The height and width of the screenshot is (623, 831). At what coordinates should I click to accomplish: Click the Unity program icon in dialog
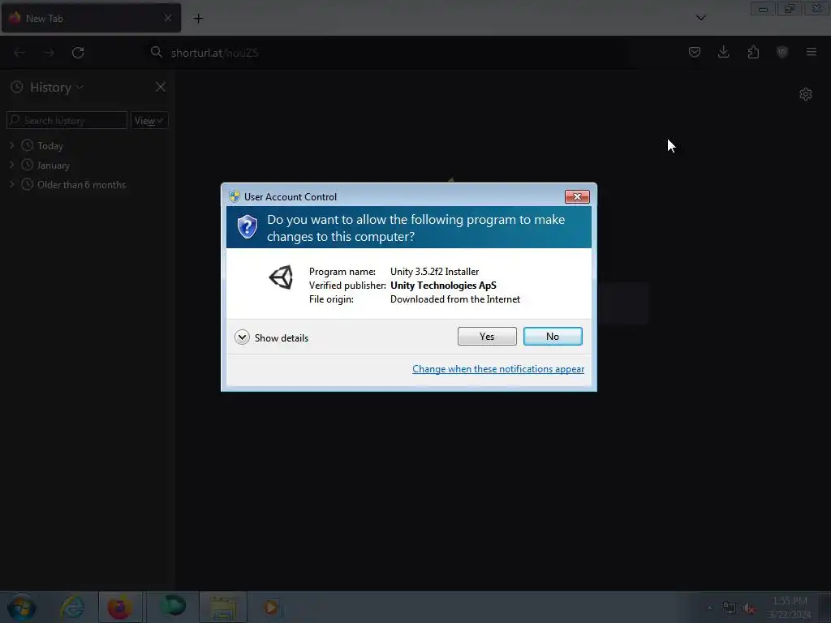[x=282, y=277]
